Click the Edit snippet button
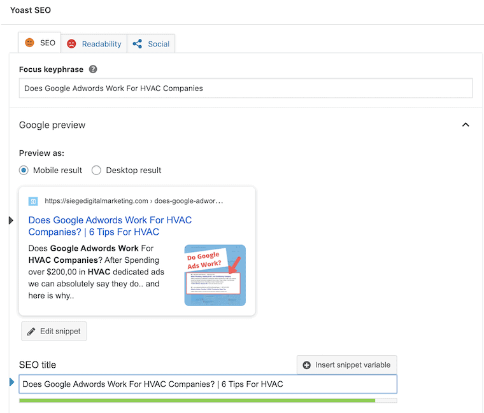484x413 pixels. pyautogui.click(x=54, y=332)
